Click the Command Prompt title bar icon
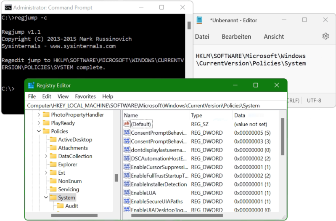This screenshot has width=336, height=221. pos(8,8)
